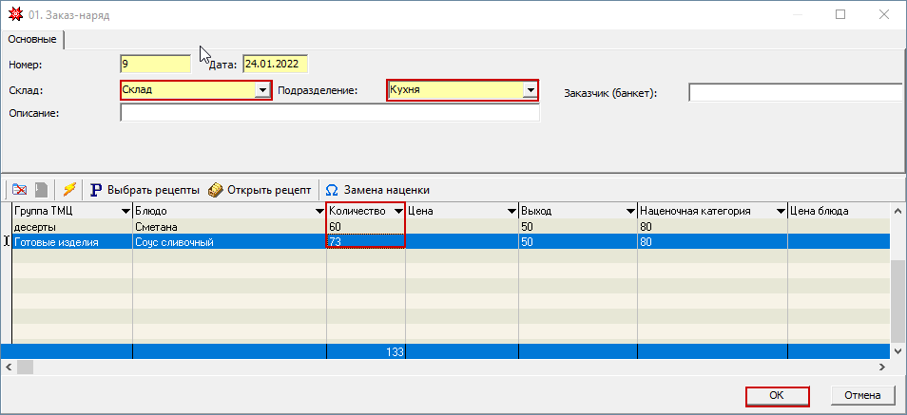Open the 'Подразделение' dropdown list

click(x=531, y=91)
